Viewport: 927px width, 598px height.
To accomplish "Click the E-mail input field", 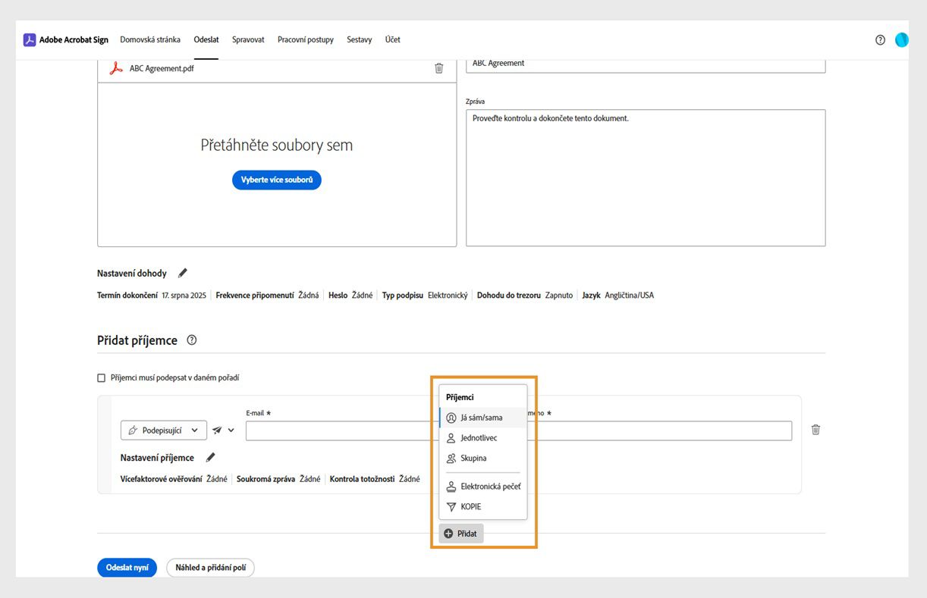I will coord(342,430).
